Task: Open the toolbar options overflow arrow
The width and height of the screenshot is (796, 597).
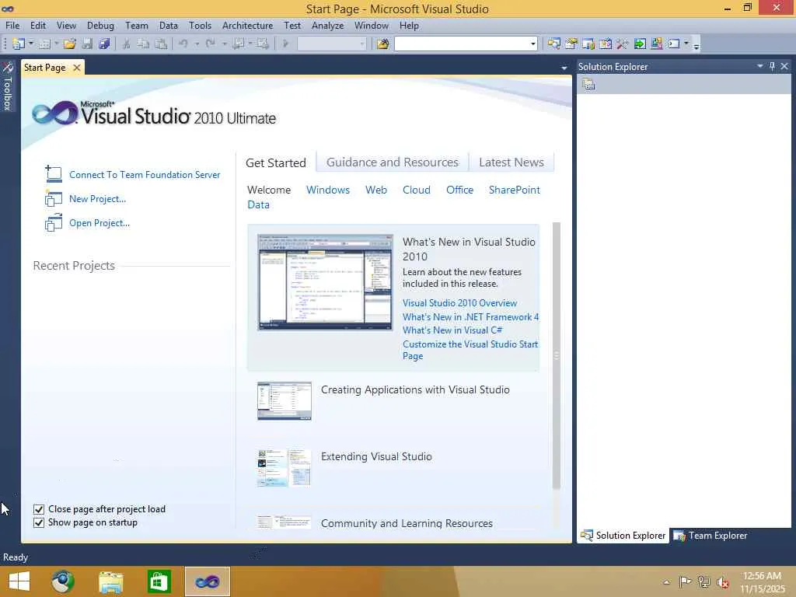Action: point(696,46)
